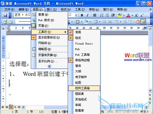Shrink font size with small A
Image resolution: width=153 pixels, height=114 pixels.
142,15
